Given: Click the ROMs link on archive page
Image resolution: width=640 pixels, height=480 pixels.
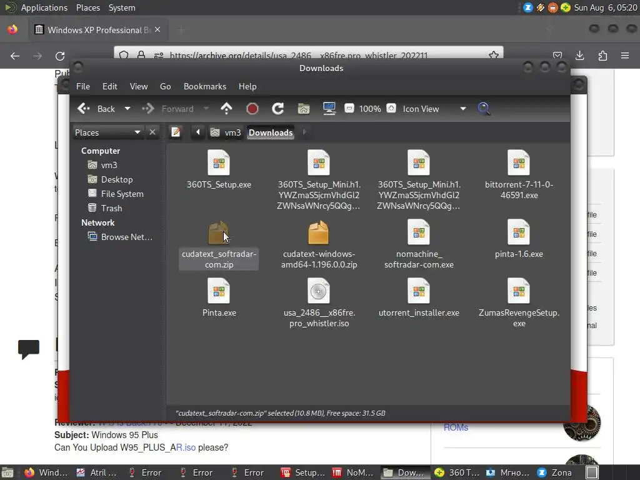Looking at the screenshot, I should (x=456, y=427).
